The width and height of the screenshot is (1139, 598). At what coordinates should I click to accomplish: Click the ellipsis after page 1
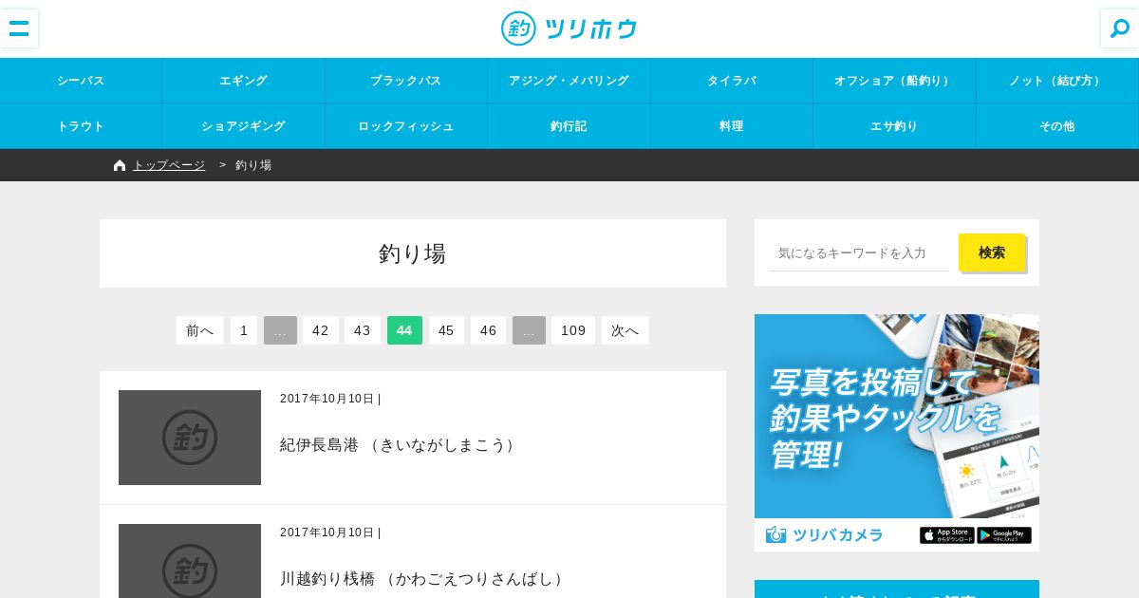[280, 330]
